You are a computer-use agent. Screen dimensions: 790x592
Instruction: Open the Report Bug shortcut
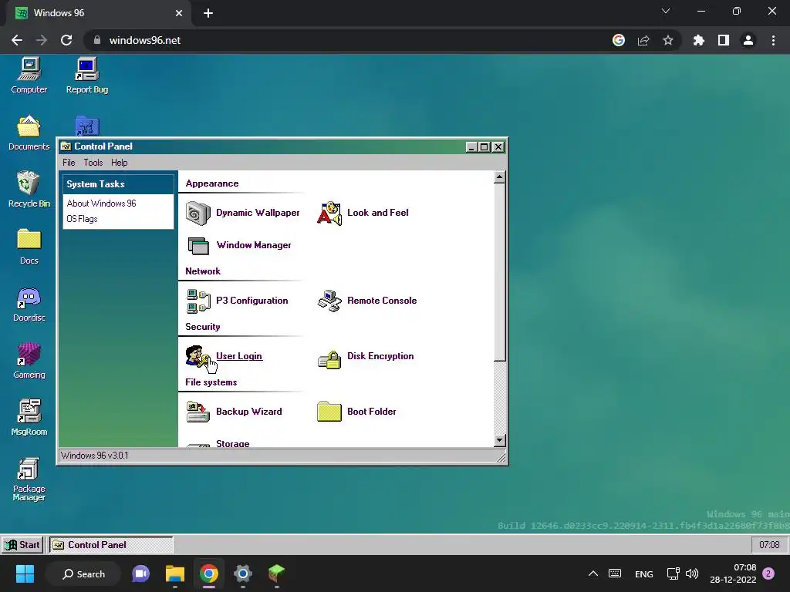tap(86, 76)
